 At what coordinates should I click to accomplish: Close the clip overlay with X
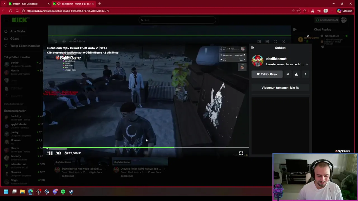click(308, 36)
